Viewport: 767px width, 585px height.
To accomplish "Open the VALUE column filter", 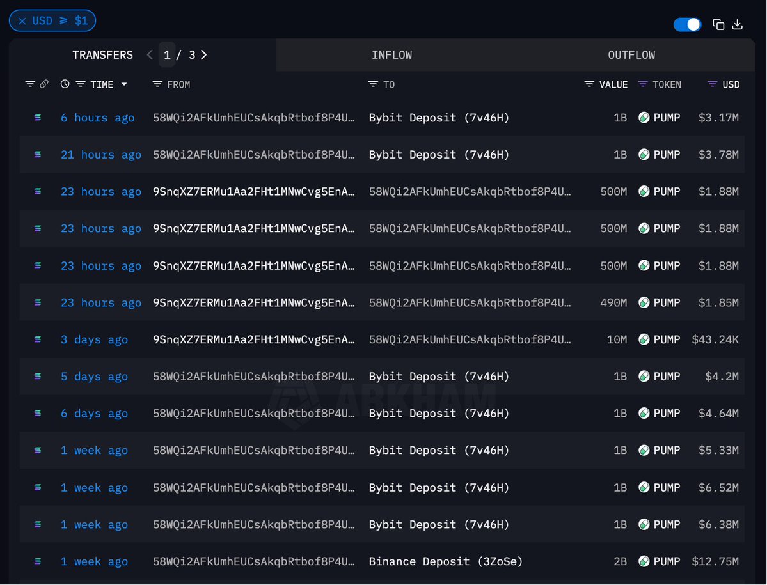I will coord(589,84).
